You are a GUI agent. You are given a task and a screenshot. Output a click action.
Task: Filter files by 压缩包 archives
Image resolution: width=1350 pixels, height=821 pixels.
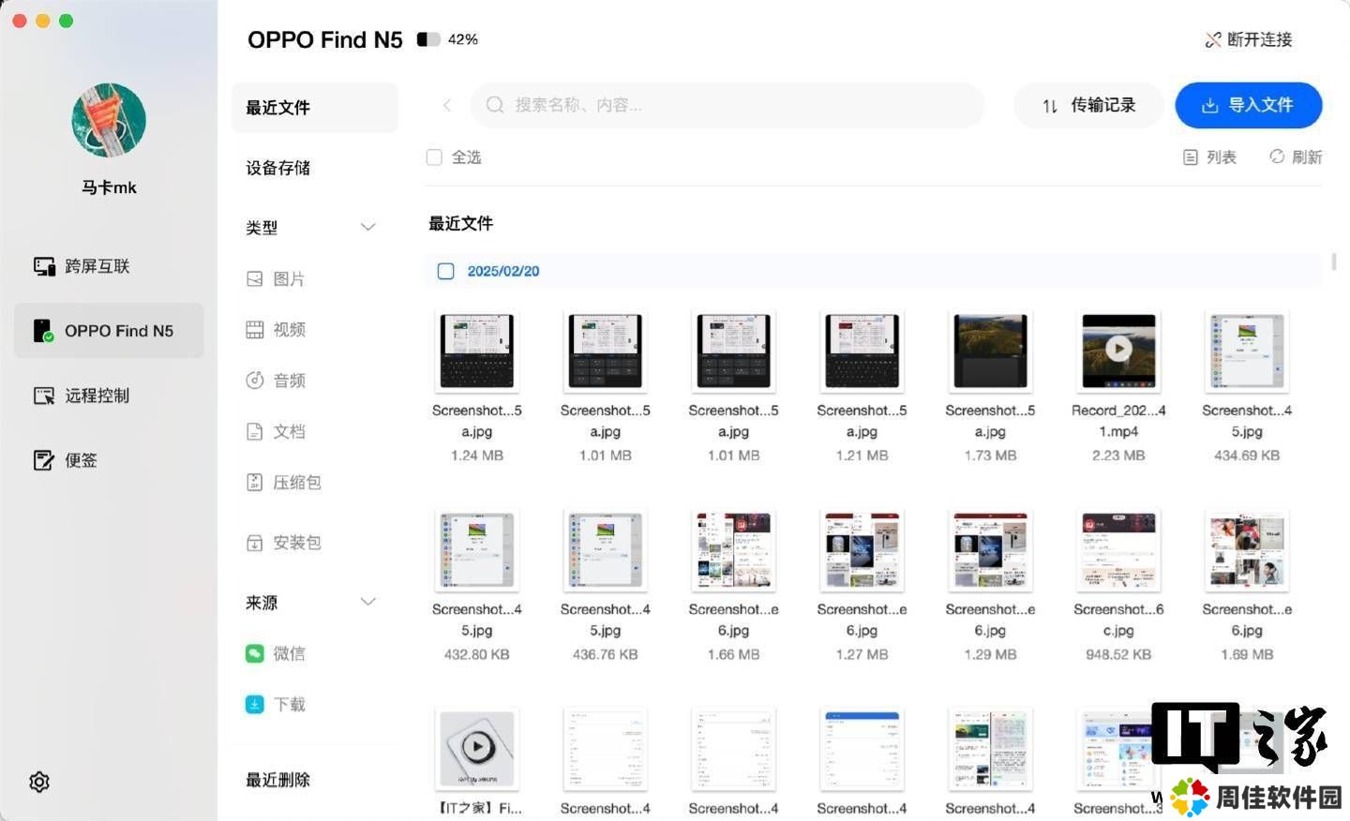[x=283, y=483]
